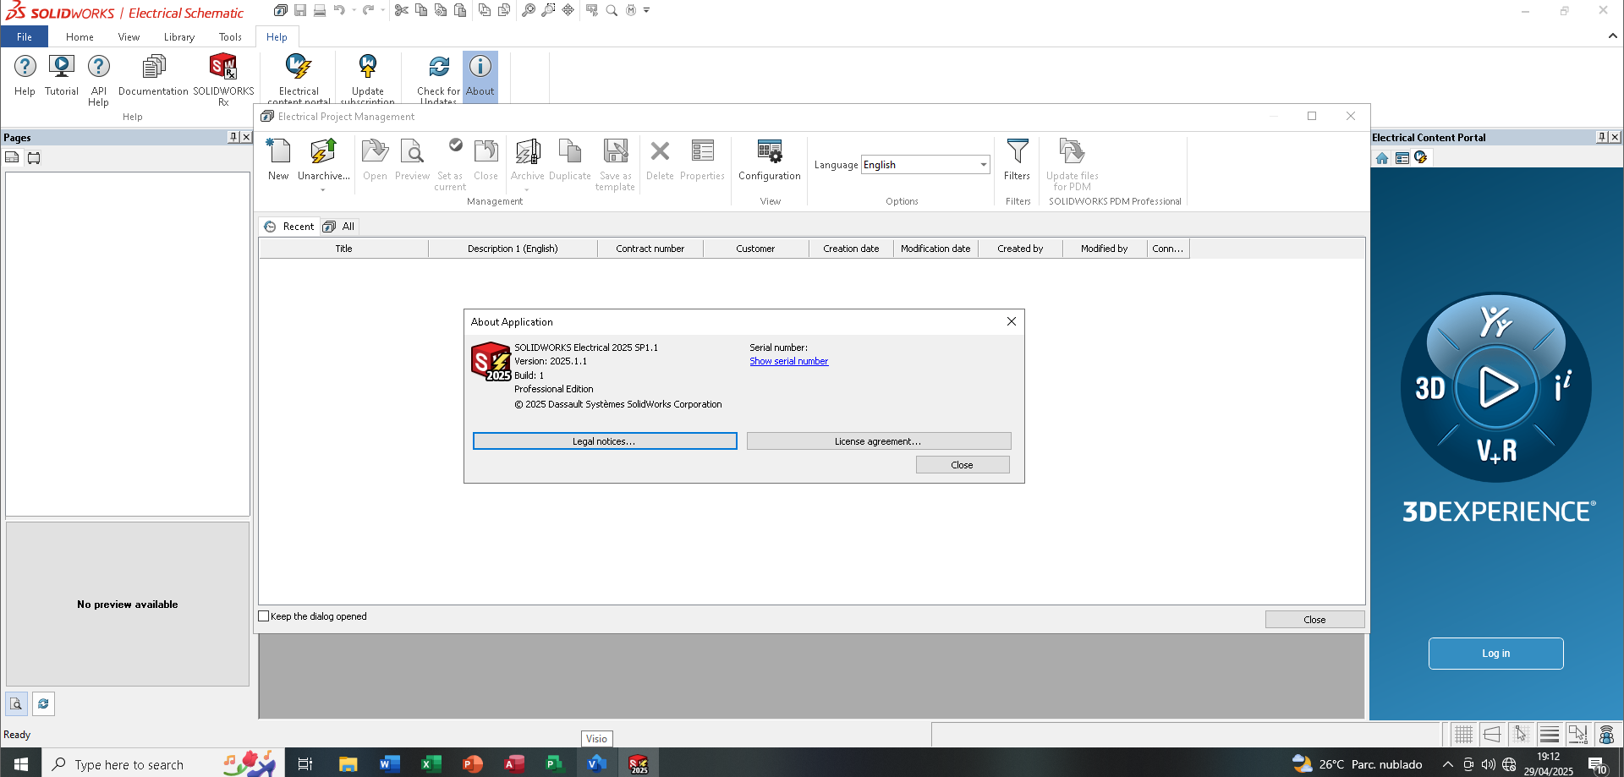Viewport: 1624px width, 777px height.
Task: Go to Electrical Content Portal home icon
Action: [x=1382, y=158]
